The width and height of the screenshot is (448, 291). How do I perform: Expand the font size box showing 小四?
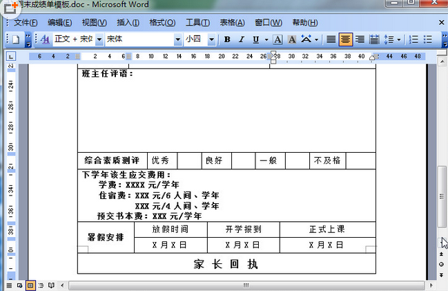[x=211, y=39]
